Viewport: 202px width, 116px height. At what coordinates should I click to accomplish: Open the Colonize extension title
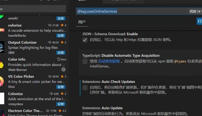(x=15, y=94)
